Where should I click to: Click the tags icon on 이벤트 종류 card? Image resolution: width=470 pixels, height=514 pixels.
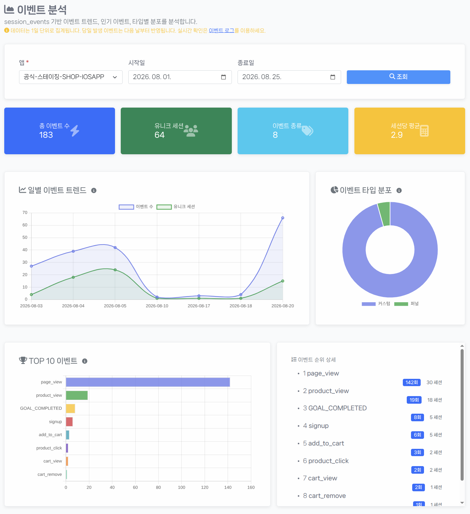pos(307,131)
